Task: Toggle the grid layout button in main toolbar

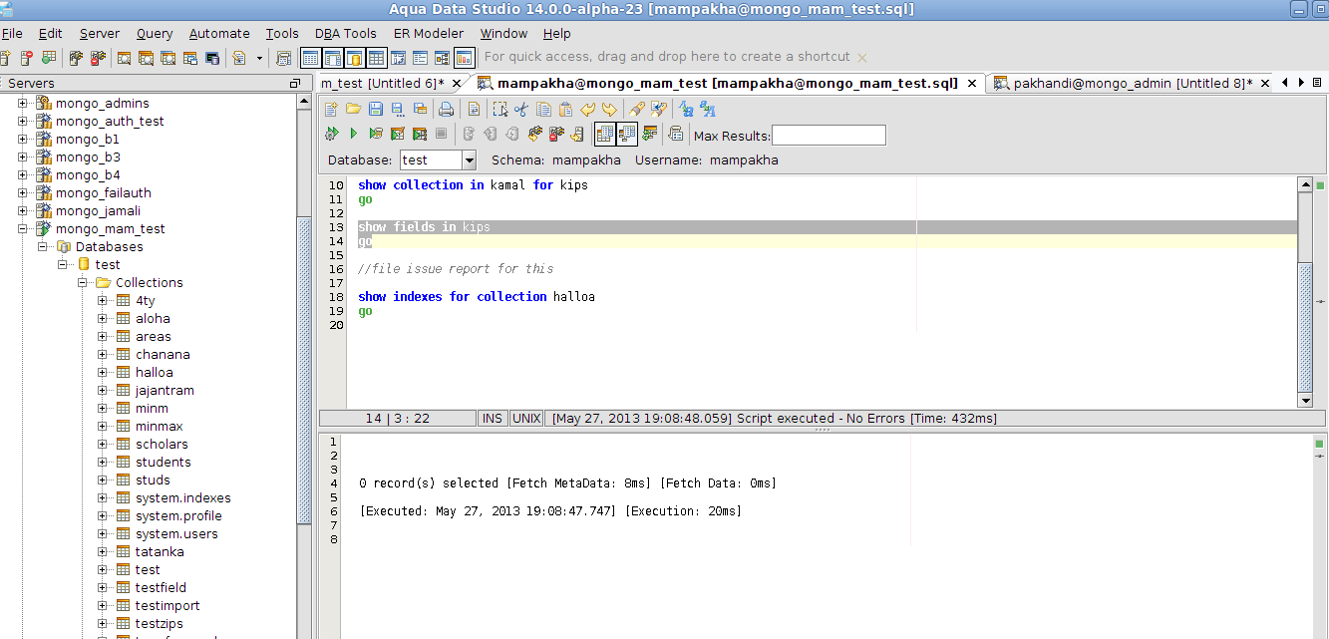Action: [376, 58]
